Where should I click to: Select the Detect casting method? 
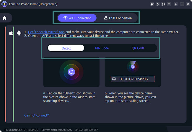point(66,48)
